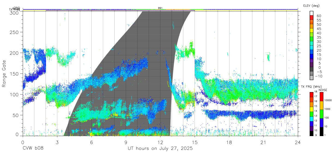Click the '24' hour tick on time axis
The image size is (335, 154).
298,142
